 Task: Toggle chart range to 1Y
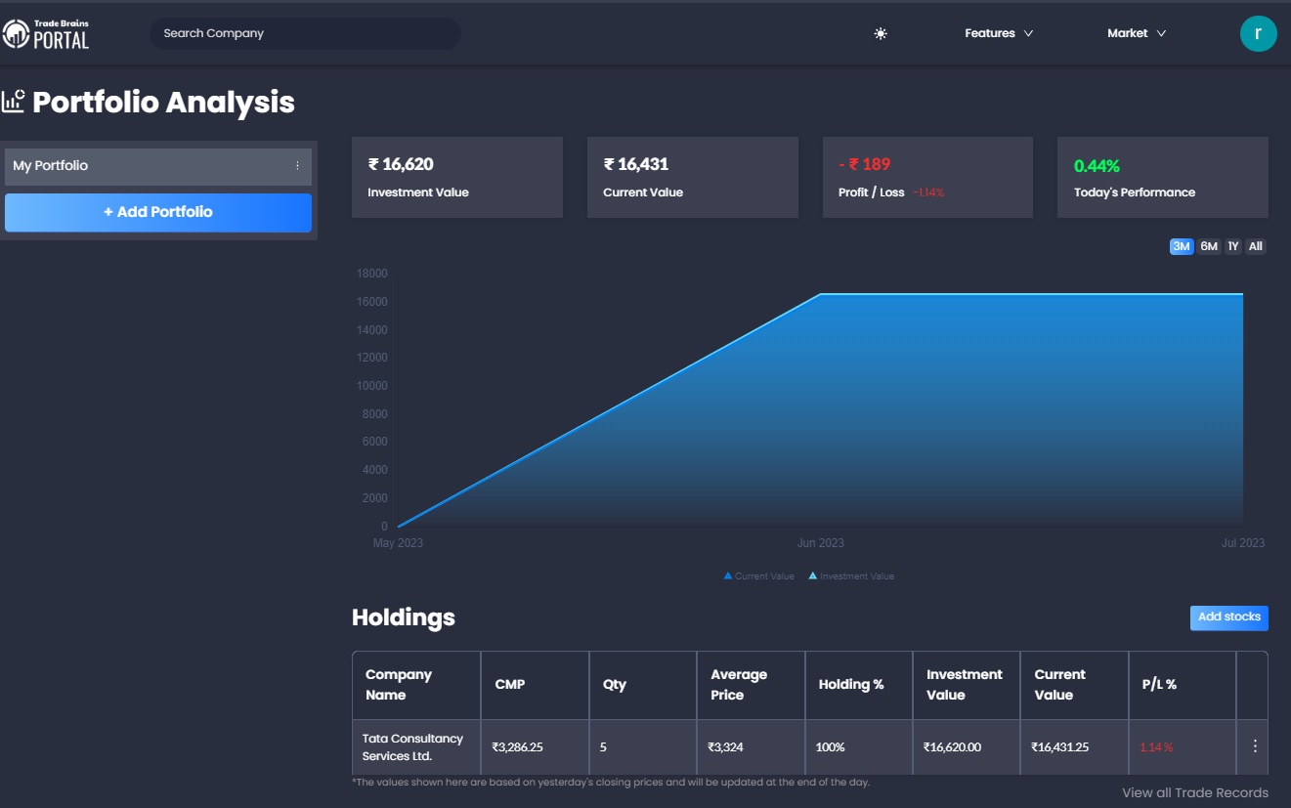click(1232, 246)
